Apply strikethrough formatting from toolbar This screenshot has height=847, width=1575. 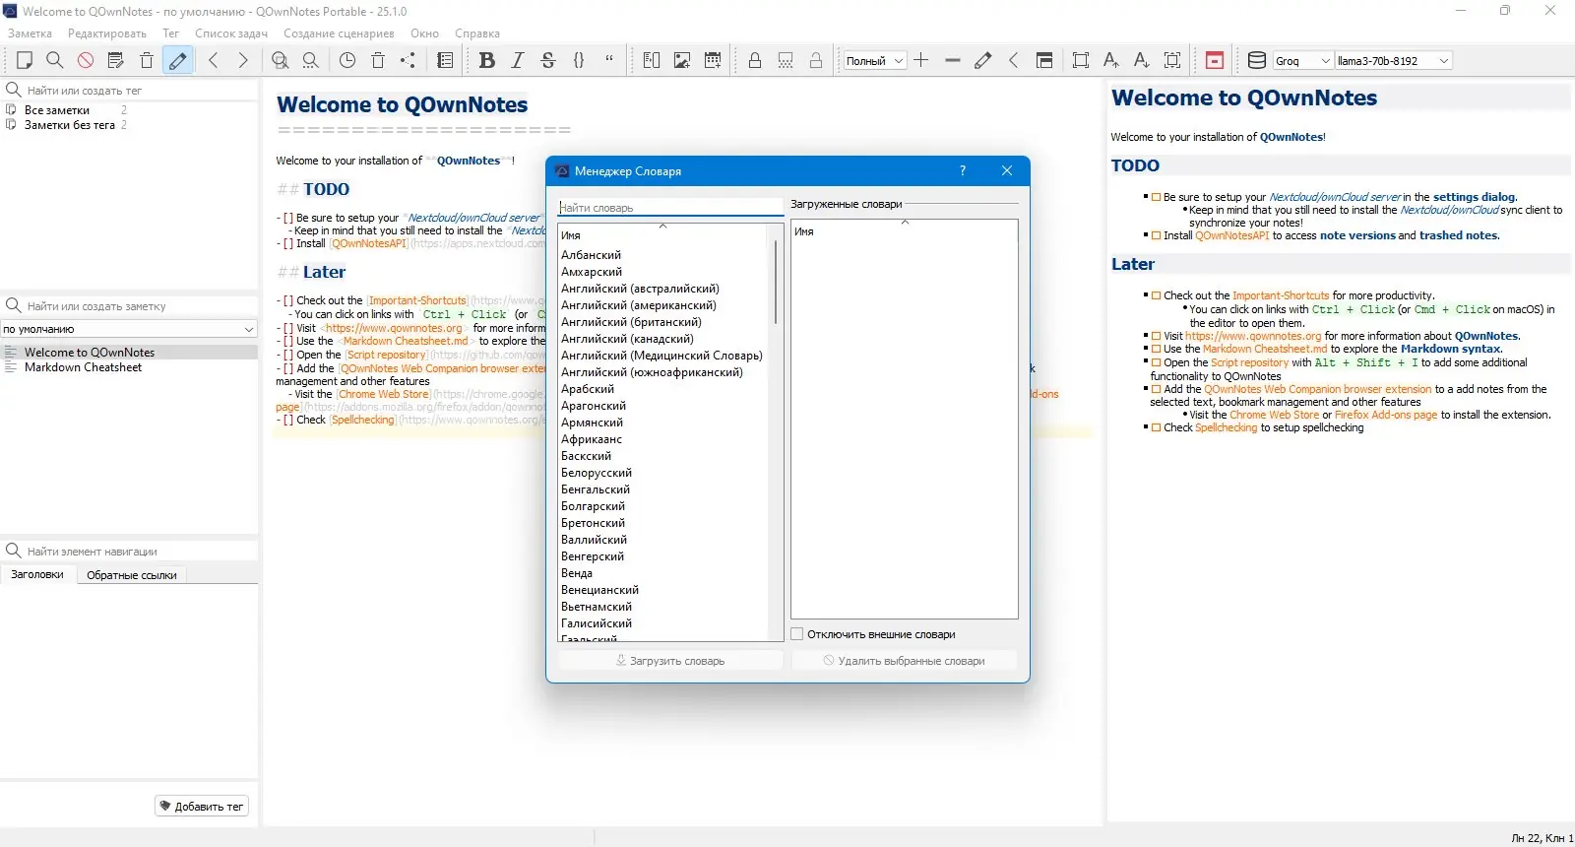pyautogui.click(x=548, y=60)
